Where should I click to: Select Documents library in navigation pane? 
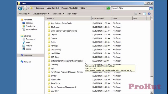[x=30, y=39]
